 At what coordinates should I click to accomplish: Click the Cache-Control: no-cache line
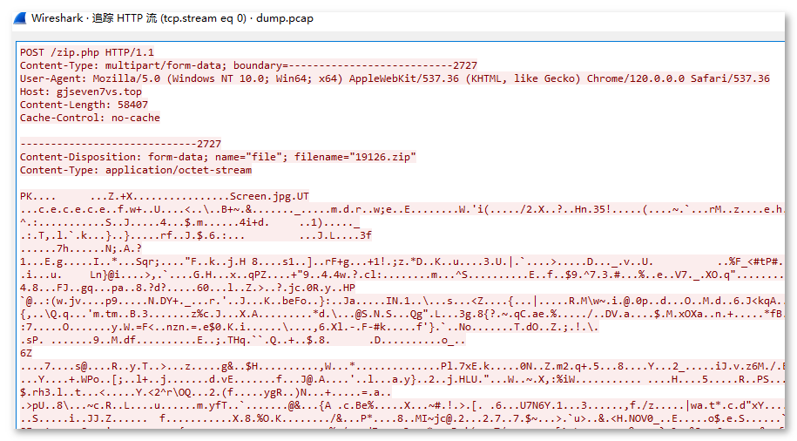coord(90,118)
